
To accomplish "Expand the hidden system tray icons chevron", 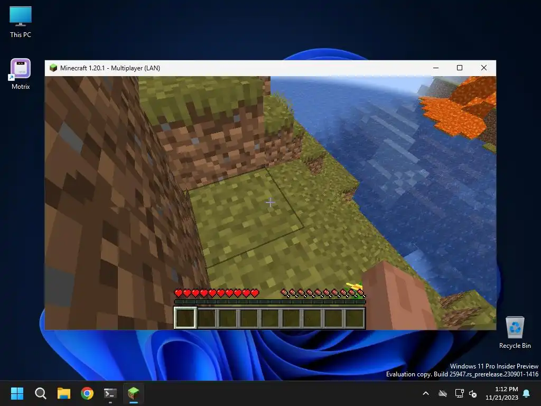I will pyautogui.click(x=426, y=393).
